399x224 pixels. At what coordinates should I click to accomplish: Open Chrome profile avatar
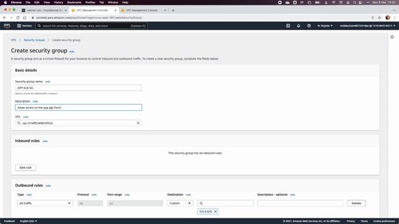[x=388, y=17]
